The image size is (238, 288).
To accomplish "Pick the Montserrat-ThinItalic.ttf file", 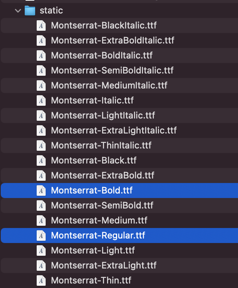I will click(x=101, y=145).
